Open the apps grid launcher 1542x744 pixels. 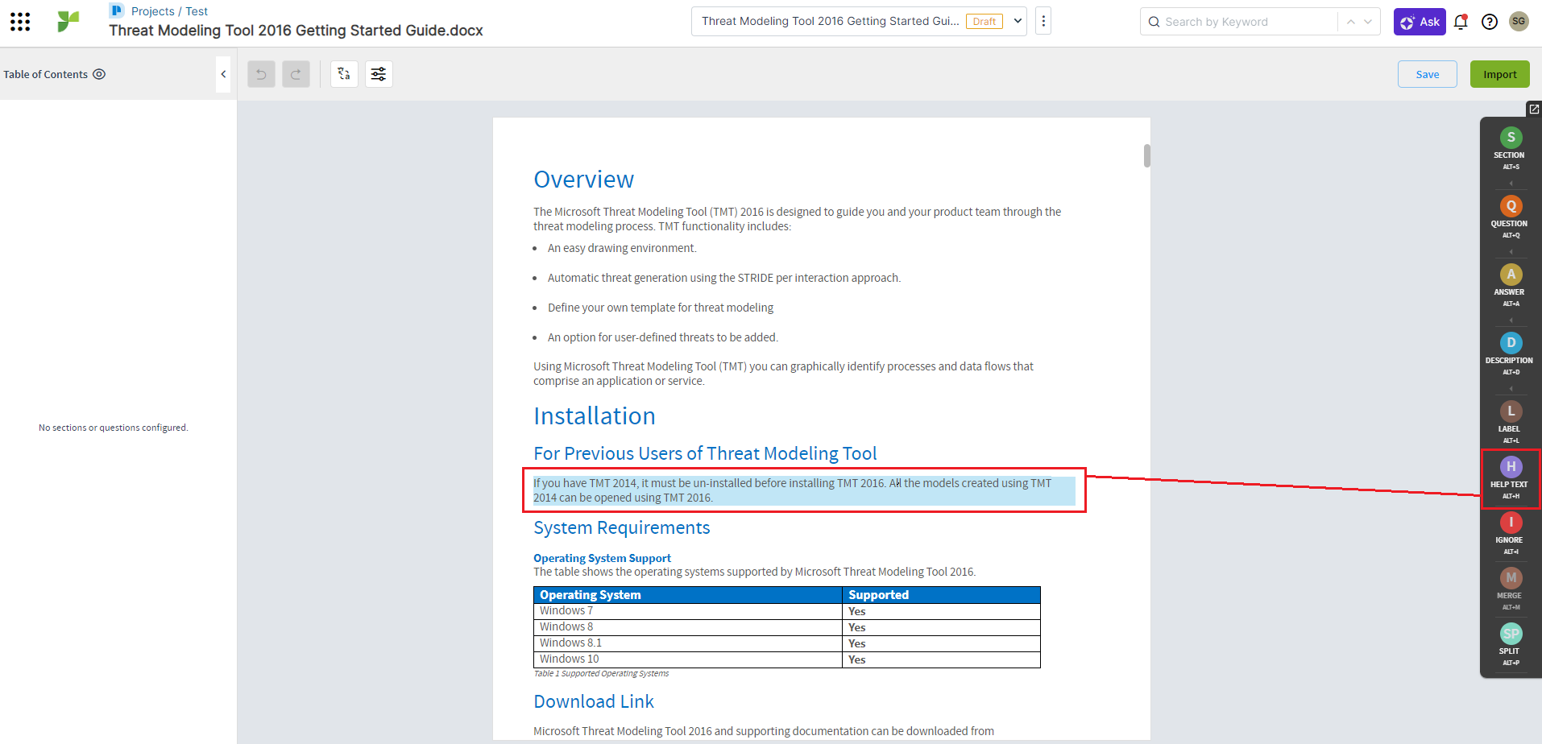coord(20,22)
